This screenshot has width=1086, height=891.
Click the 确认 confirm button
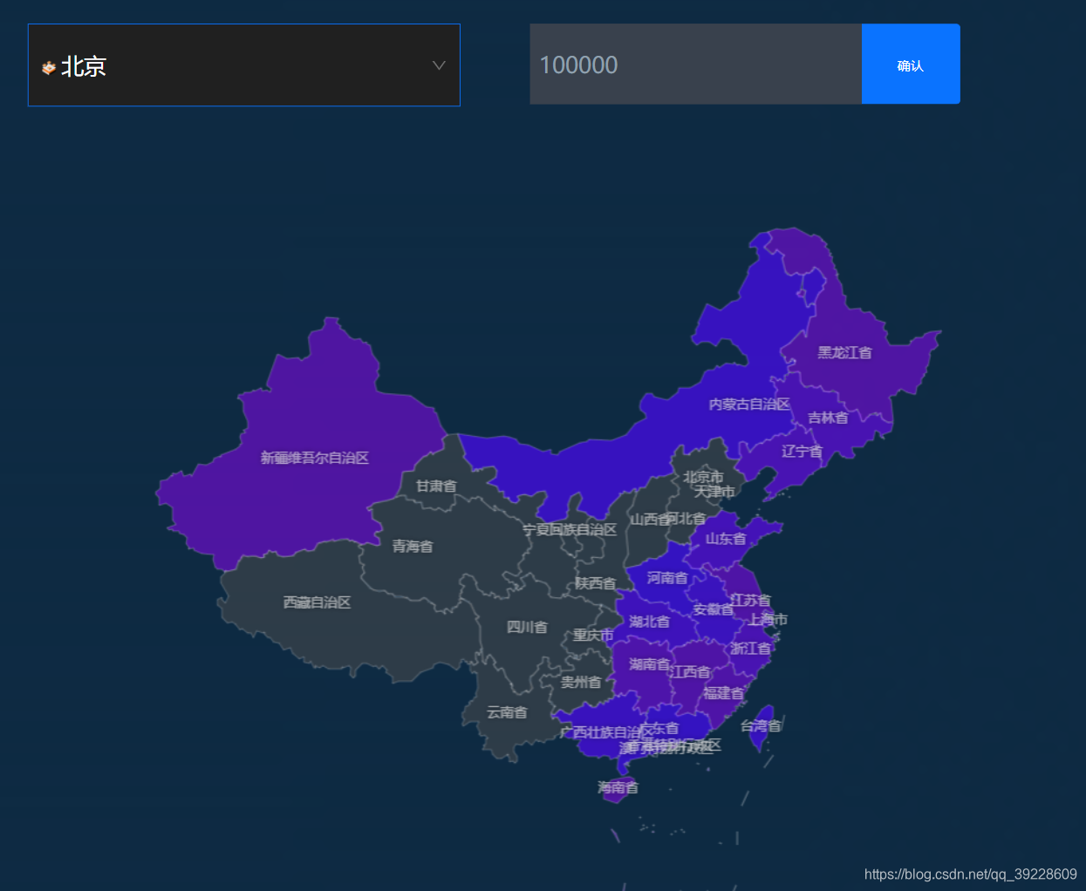tap(911, 64)
